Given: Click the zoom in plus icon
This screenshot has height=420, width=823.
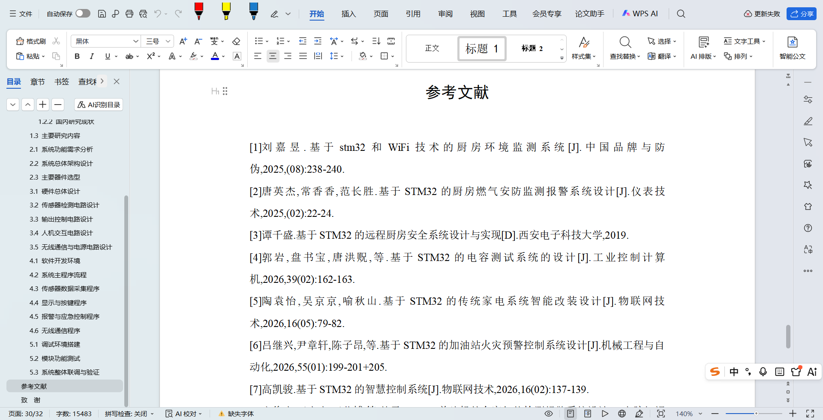Looking at the screenshot, I should pyautogui.click(x=793, y=414).
